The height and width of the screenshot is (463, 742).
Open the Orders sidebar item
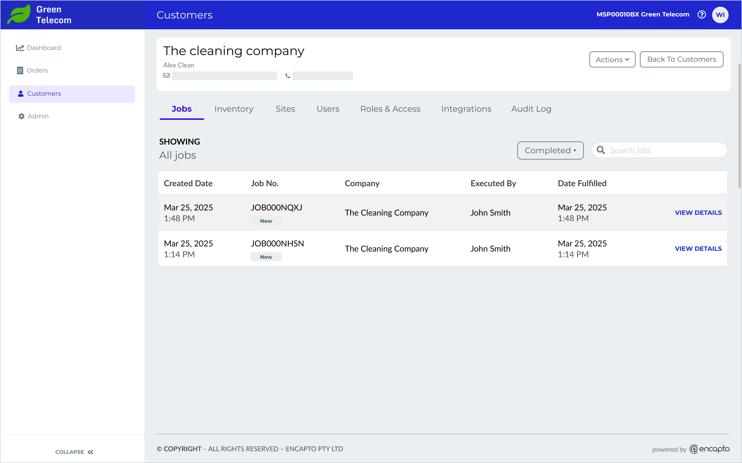(72, 70)
